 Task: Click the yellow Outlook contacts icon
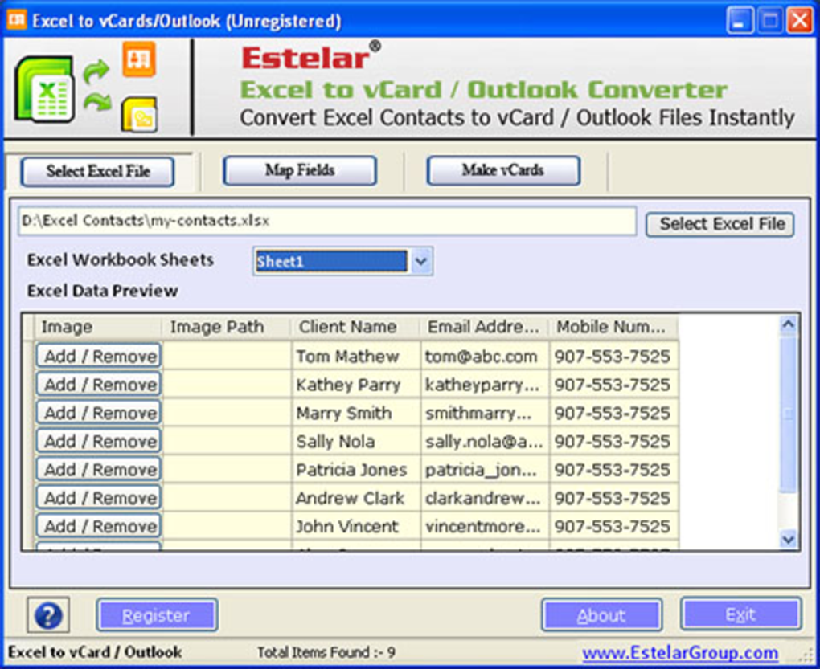[140, 114]
